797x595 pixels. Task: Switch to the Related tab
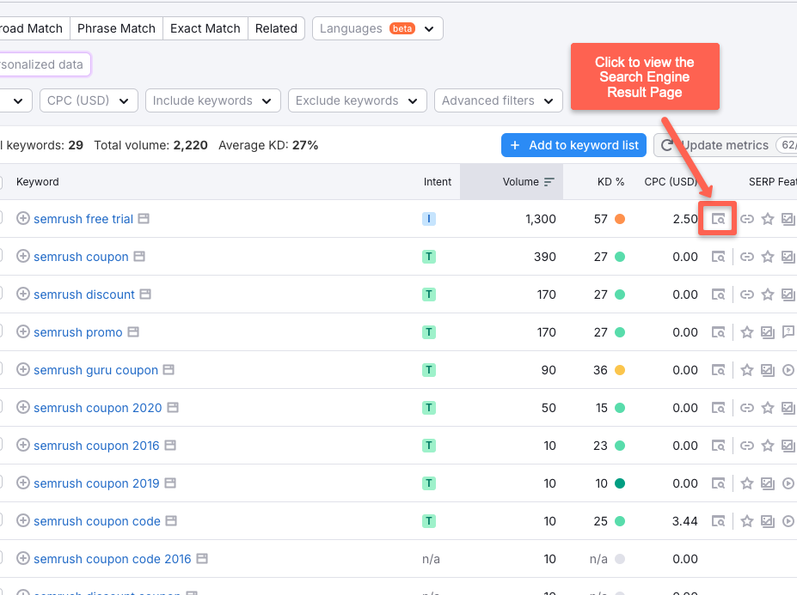click(x=276, y=28)
